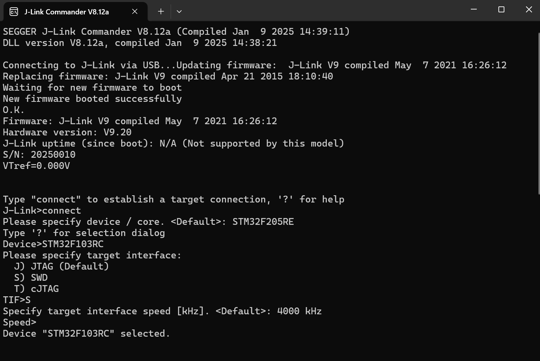This screenshot has width=540, height=361.
Task: Click the "VTref=0.000V" reading
Action: pyautogui.click(x=36, y=166)
